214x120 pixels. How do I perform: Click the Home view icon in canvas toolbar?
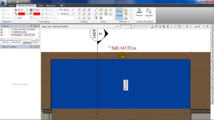(152, 27)
